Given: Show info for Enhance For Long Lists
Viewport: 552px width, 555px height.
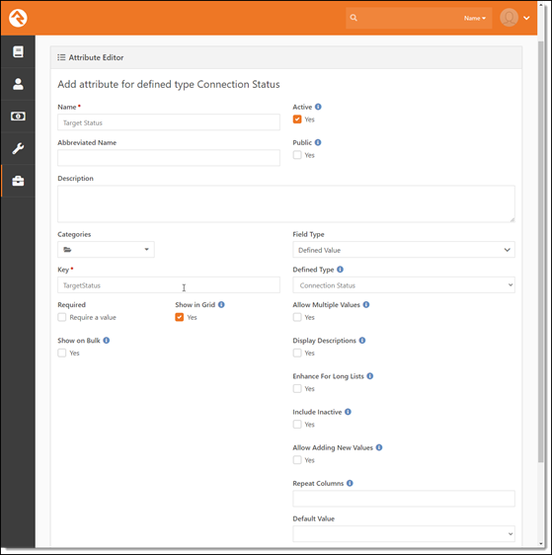Looking at the screenshot, I should tap(369, 376).
